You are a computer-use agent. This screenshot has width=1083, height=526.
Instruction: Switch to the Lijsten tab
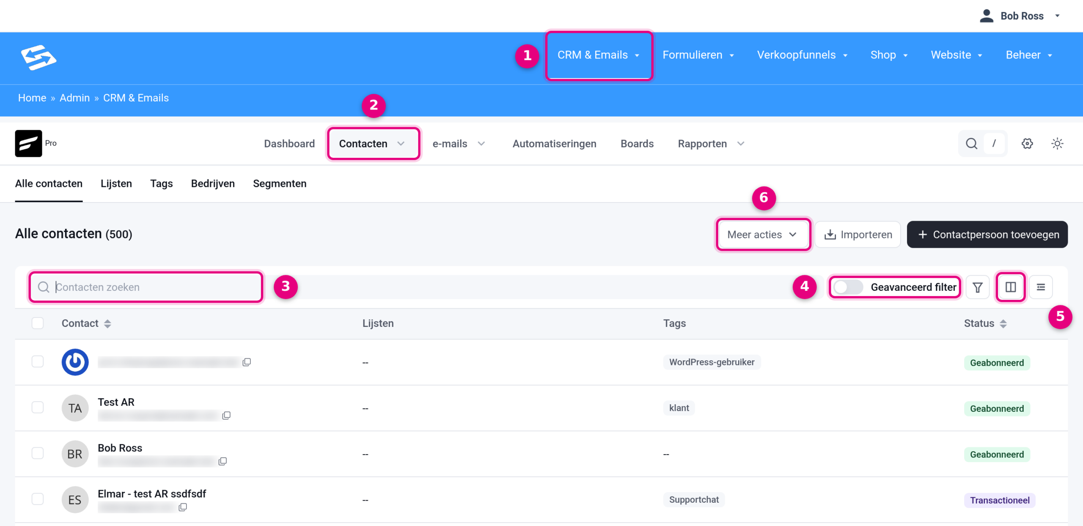click(x=116, y=184)
